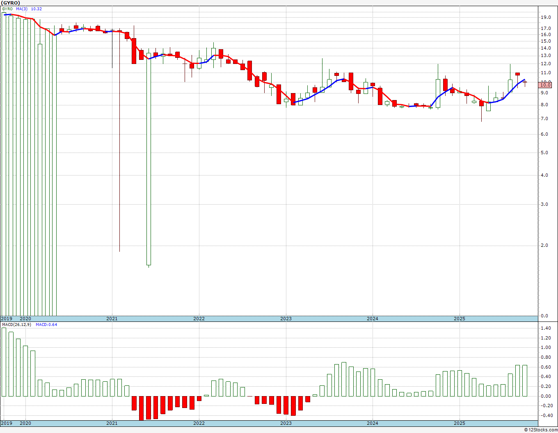Viewport: 558px width, 433px height.
Task: Select the GYRO ticker label in the legend
Action: pos(7,9)
